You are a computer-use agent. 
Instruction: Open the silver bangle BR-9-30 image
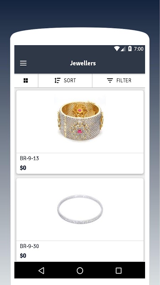80,209
